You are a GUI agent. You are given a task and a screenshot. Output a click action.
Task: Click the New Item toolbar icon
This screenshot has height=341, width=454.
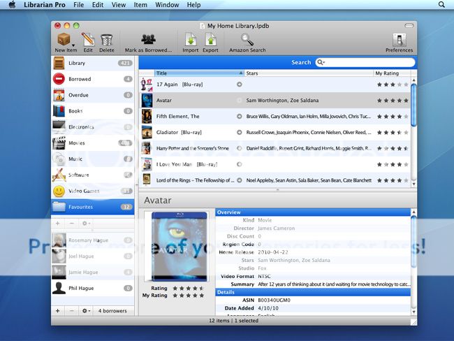(66, 39)
